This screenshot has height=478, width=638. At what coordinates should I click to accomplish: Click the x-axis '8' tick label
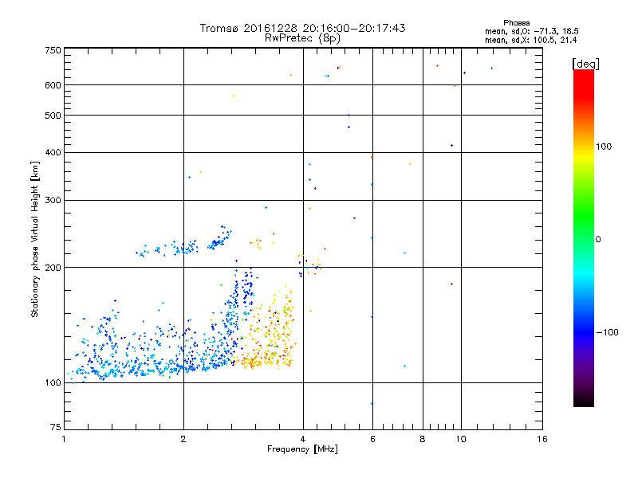click(423, 439)
